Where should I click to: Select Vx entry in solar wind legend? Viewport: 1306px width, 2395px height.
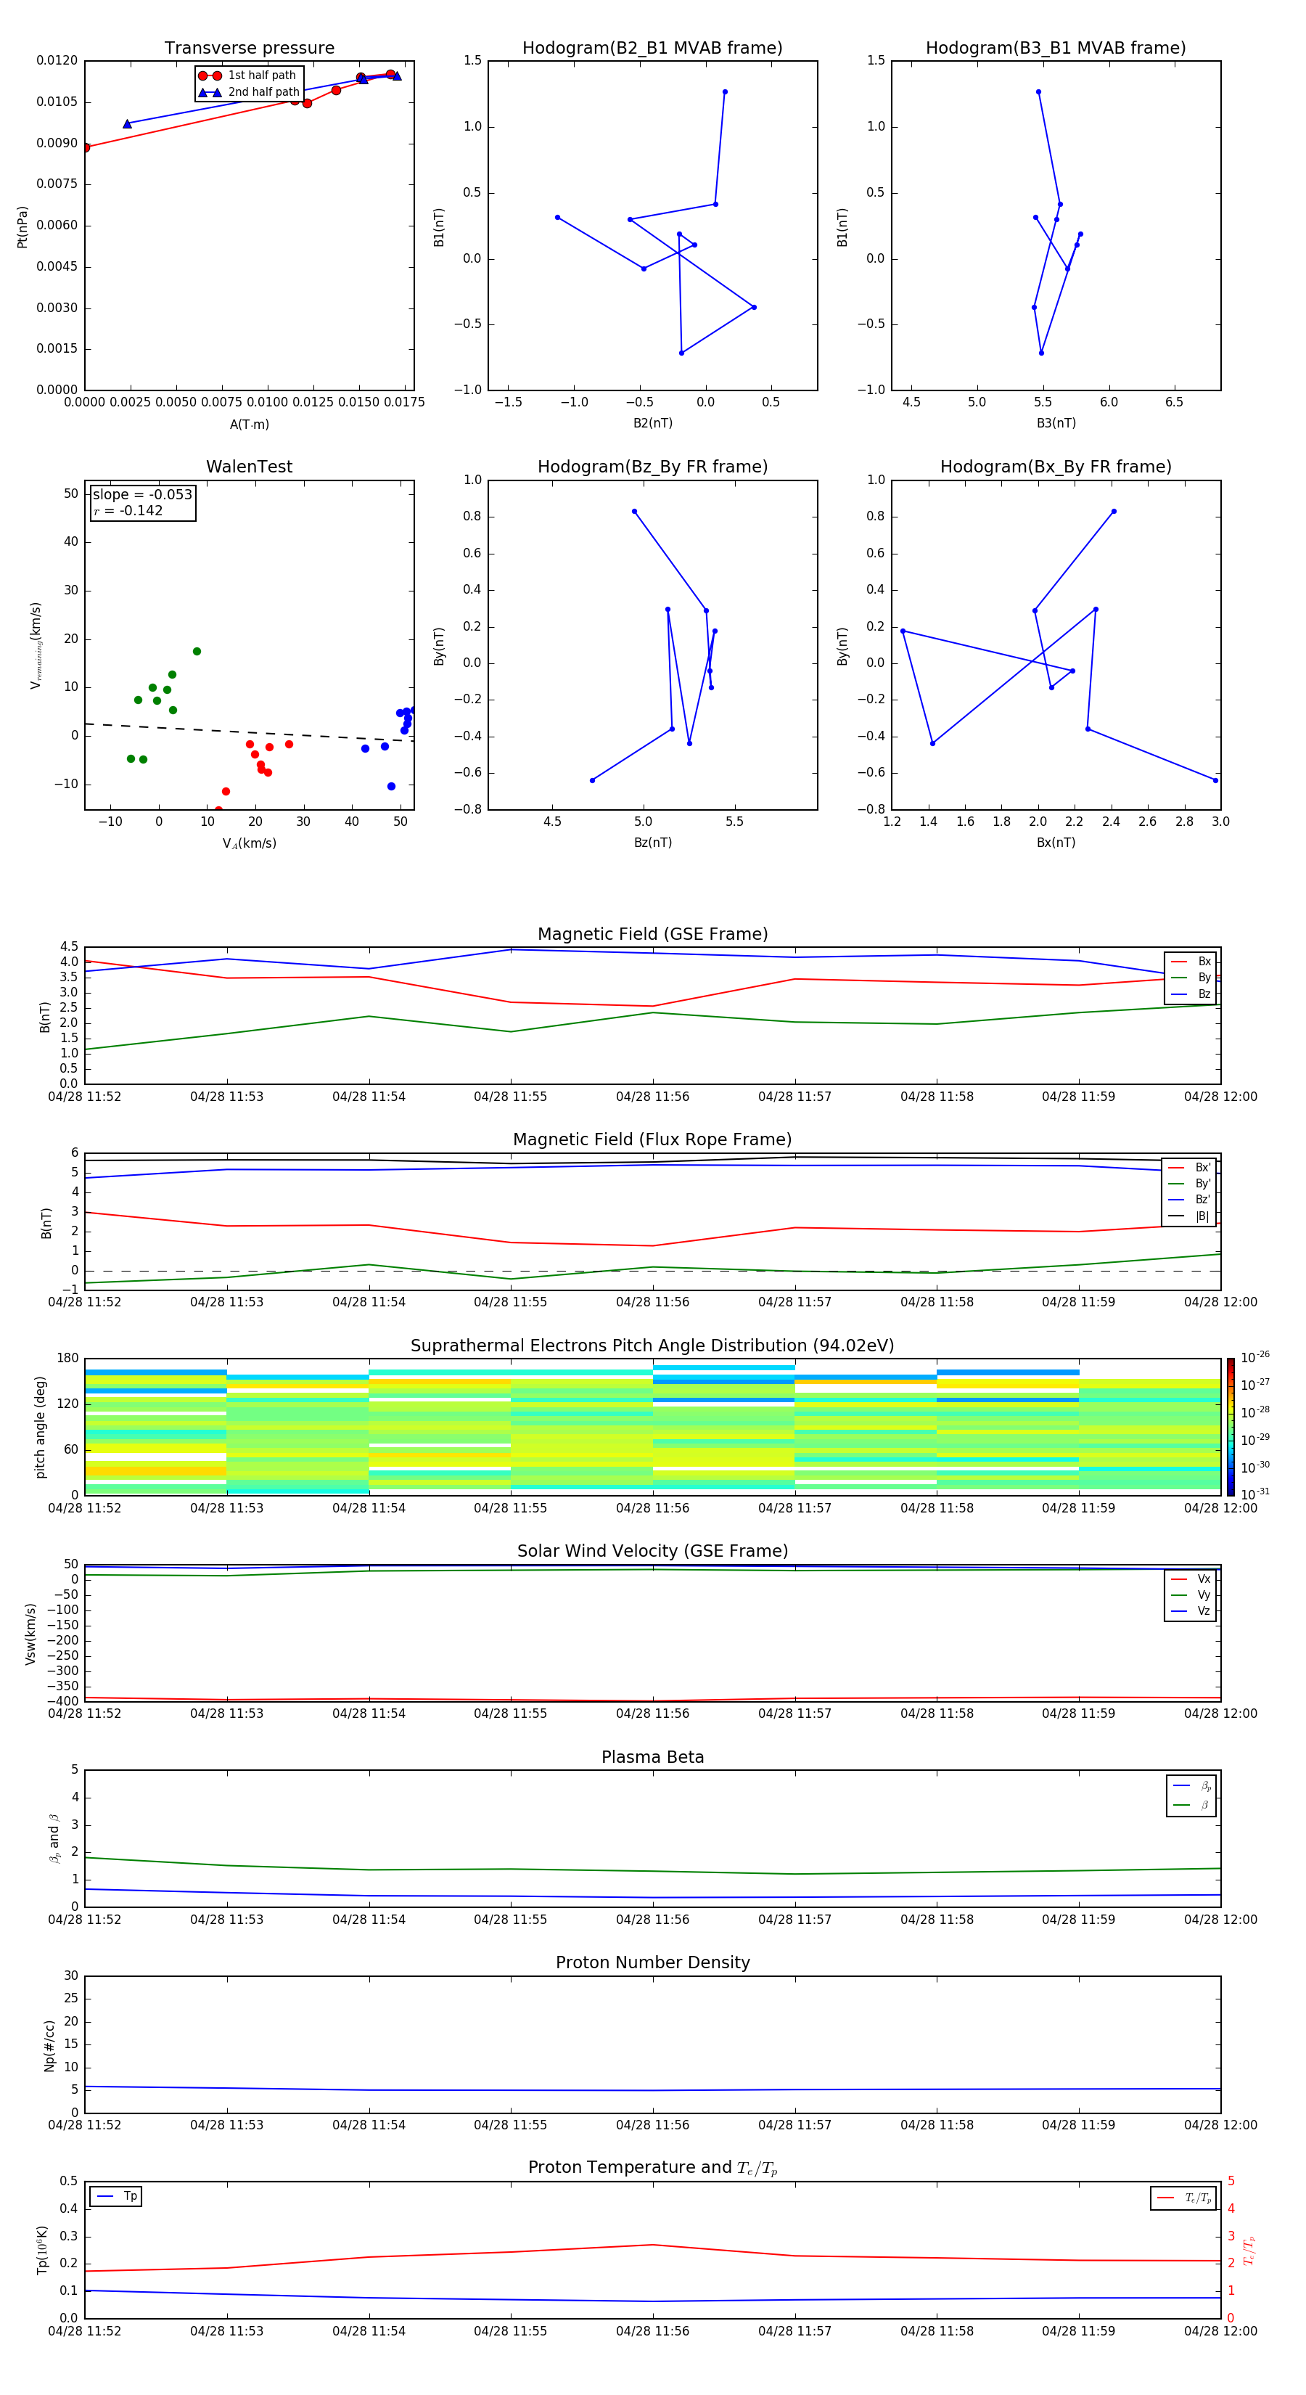pos(1191,1579)
